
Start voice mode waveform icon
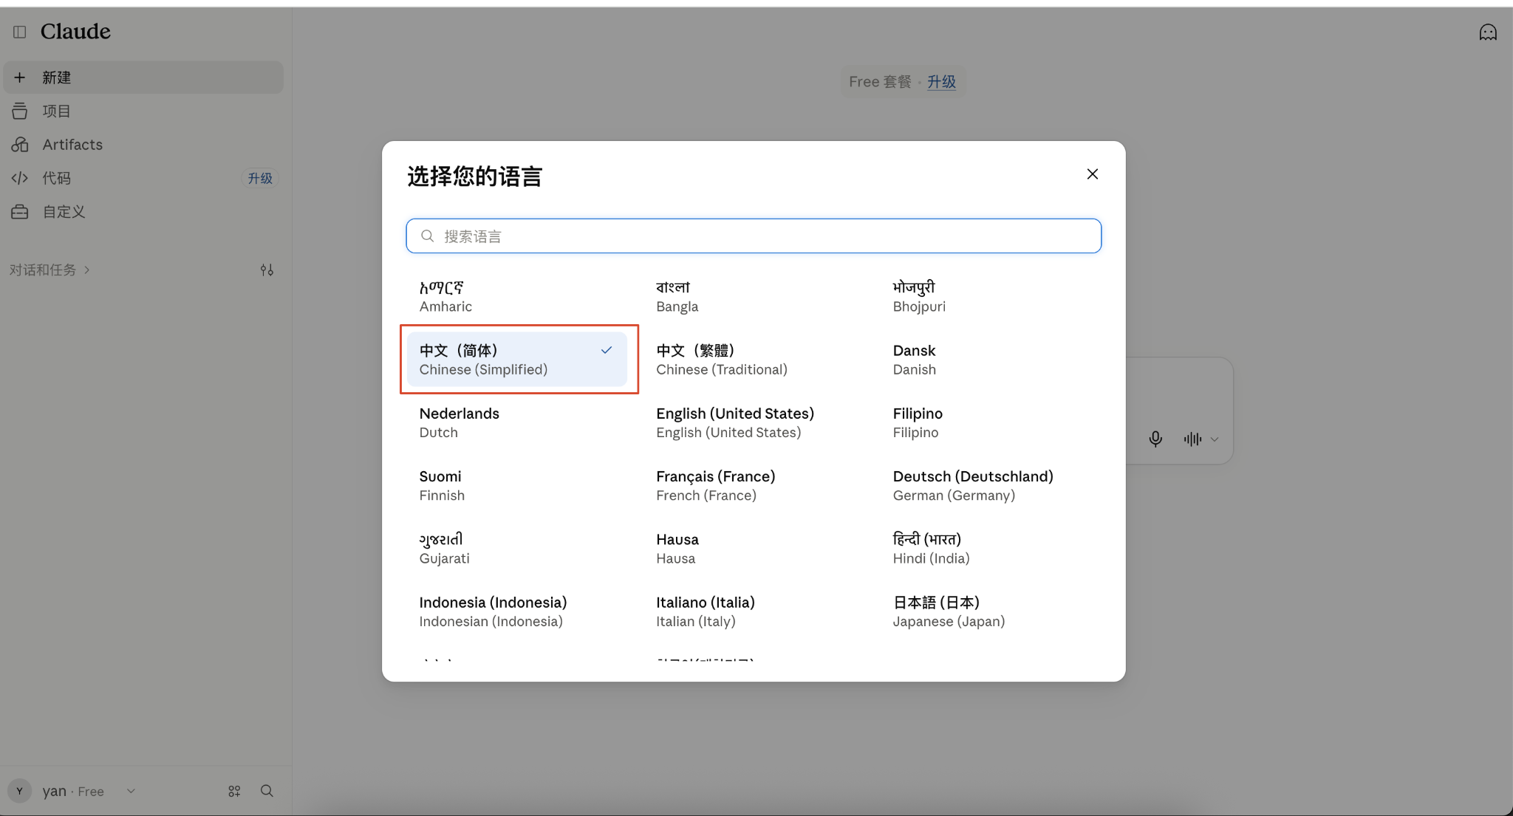tap(1192, 439)
